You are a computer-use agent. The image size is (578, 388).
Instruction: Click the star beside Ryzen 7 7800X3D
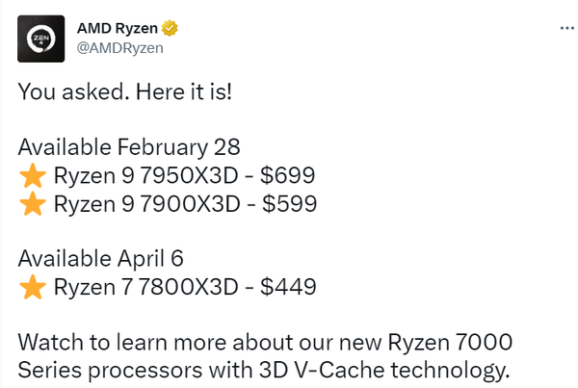(x=34, y=287)
